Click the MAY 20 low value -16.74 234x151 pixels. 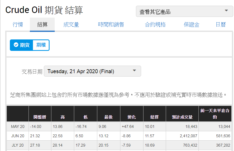(81, 127)
